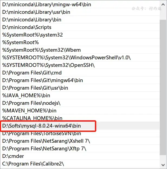Select the Git\mingw64\bin path entry
Image resolution: width=167 pixels, height=169 pixels.
click(80, 80)
